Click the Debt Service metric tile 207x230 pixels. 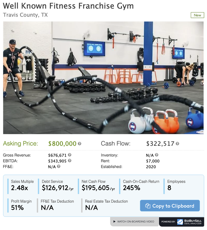58,185
